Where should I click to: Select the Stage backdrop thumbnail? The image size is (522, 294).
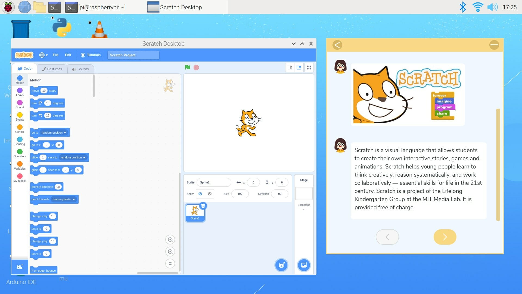pos(304,194)
